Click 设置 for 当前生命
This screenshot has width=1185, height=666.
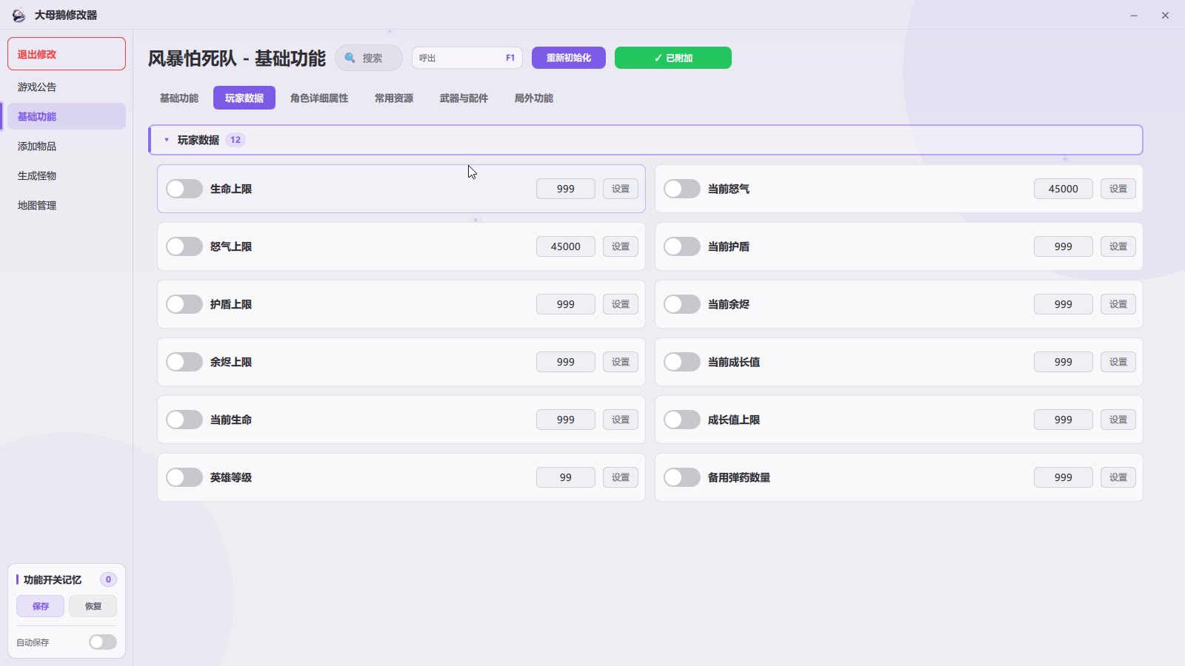pos(621,420)
